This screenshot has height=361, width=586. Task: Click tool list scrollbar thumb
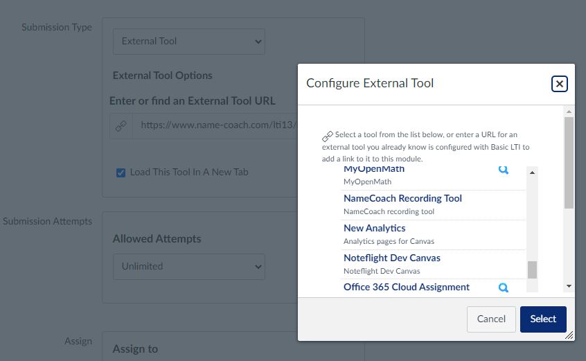pos(532,270)
